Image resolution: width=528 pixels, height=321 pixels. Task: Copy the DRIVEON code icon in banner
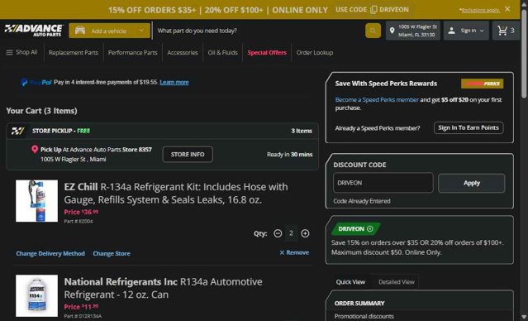[373, 10]
